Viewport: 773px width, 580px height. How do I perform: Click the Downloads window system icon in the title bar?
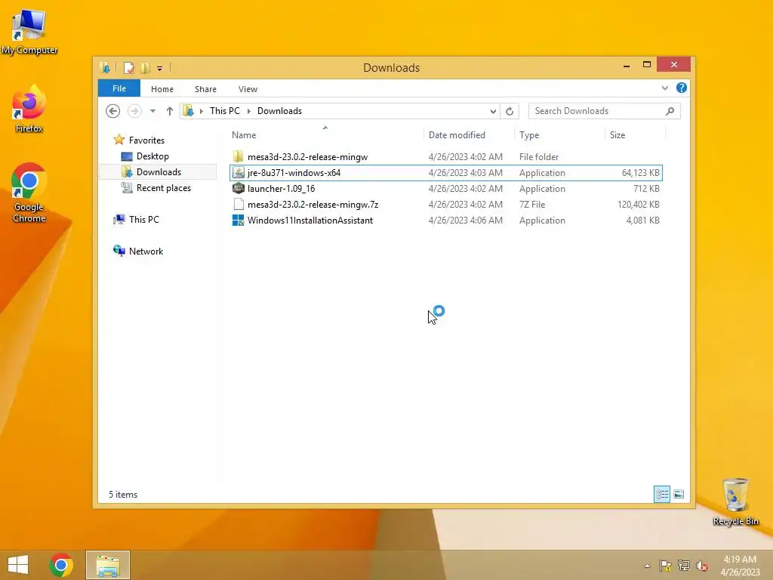pos(105,67)
